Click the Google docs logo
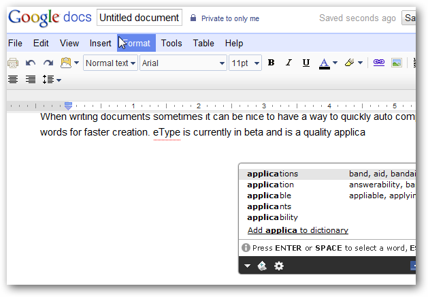 coord(50,18)
